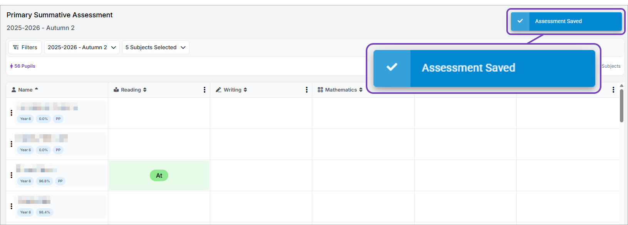Click the PP tag on the 96.8% pupil
The height and width of the screenshot is (225, 628).
(60, 181)
